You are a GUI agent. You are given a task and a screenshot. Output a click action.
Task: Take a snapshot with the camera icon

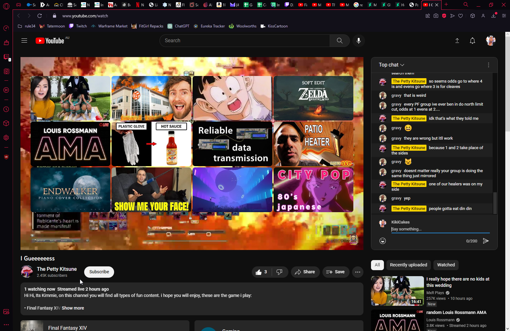[436, 16]
